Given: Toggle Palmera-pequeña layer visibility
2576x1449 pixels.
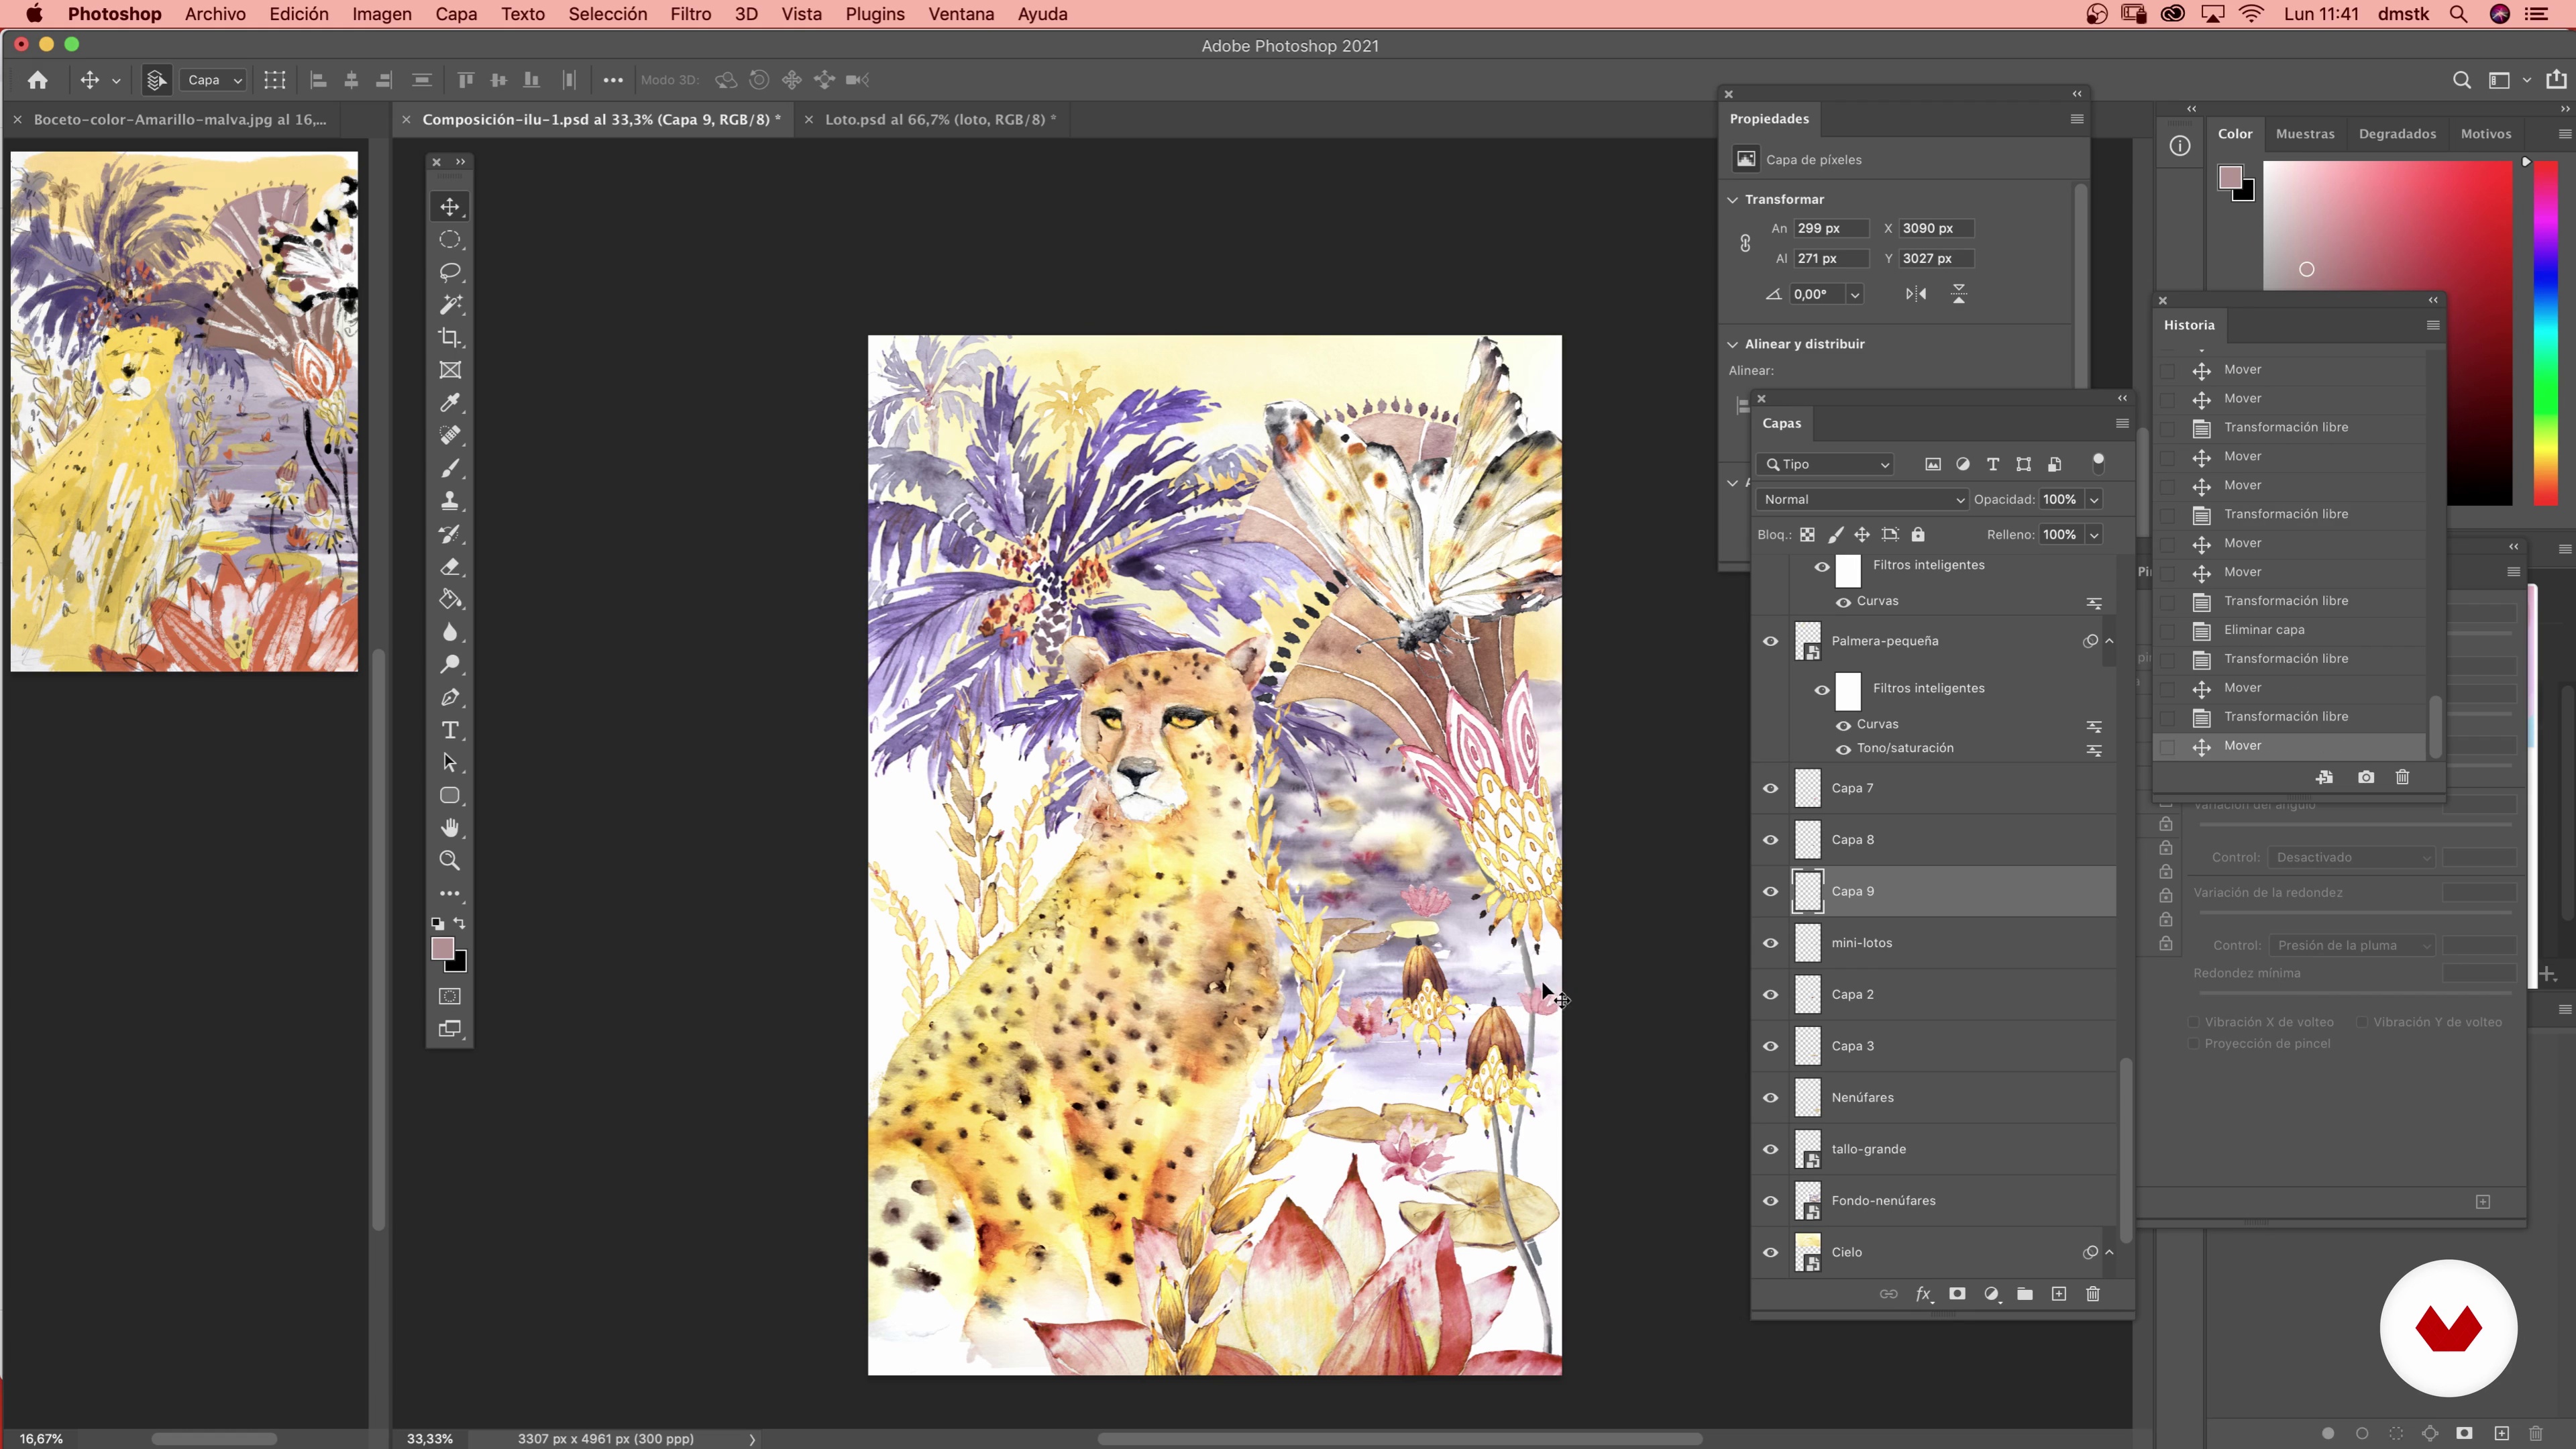Looking at the screenshot, I should [x=1771, y=641].
